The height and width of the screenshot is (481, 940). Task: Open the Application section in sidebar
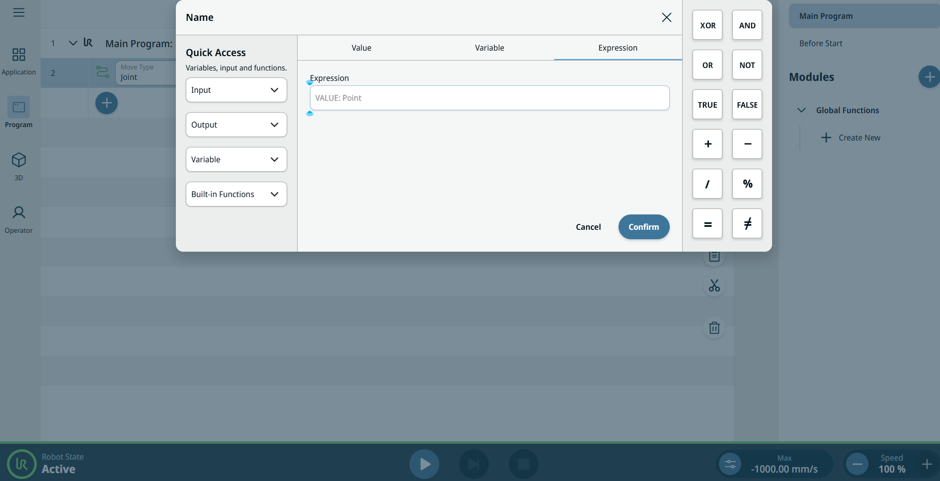click(x=19, y=61)
